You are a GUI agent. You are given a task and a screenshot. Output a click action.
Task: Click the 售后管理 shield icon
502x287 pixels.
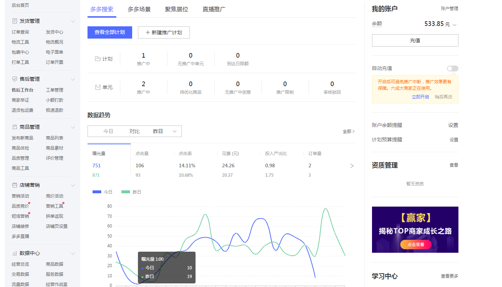pos(15,79)
